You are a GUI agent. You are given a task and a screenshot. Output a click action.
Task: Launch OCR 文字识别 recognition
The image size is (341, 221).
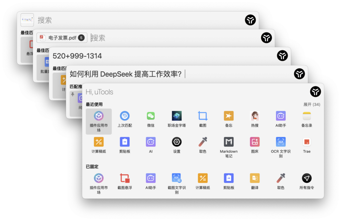pos(280,142)
